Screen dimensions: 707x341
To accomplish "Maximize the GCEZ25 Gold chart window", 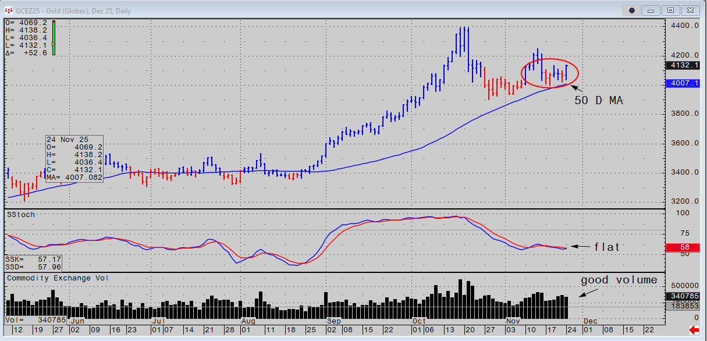I will pos(671,10).
